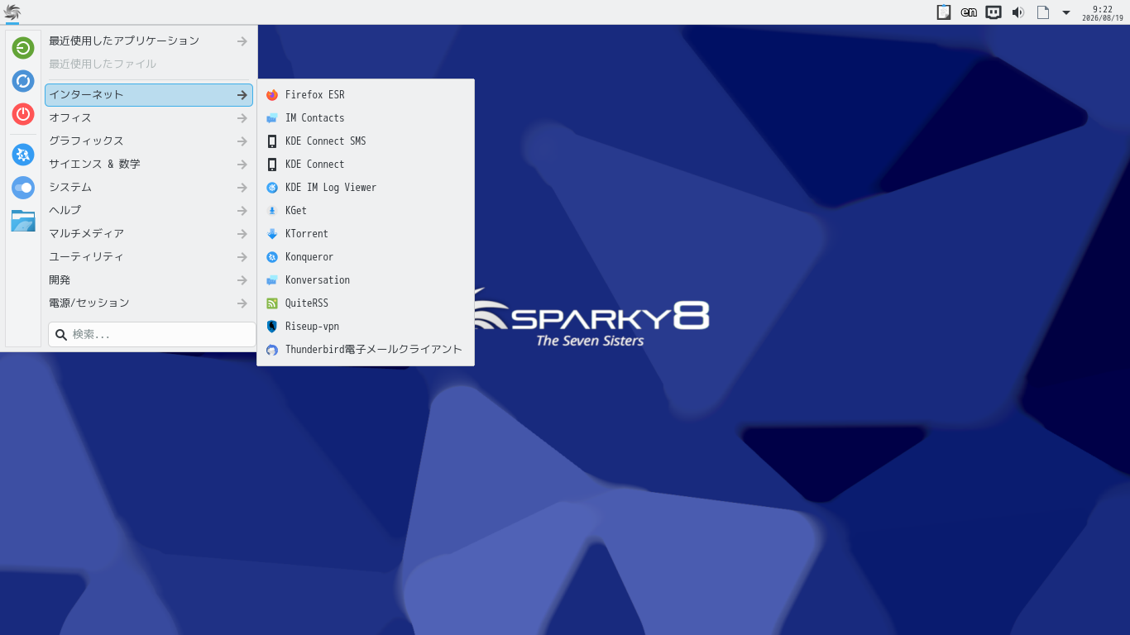This screenshot has height=635, width=1130.
Task: Select the システム menu category
Action: pyautogui.click(x=149, y=188)
